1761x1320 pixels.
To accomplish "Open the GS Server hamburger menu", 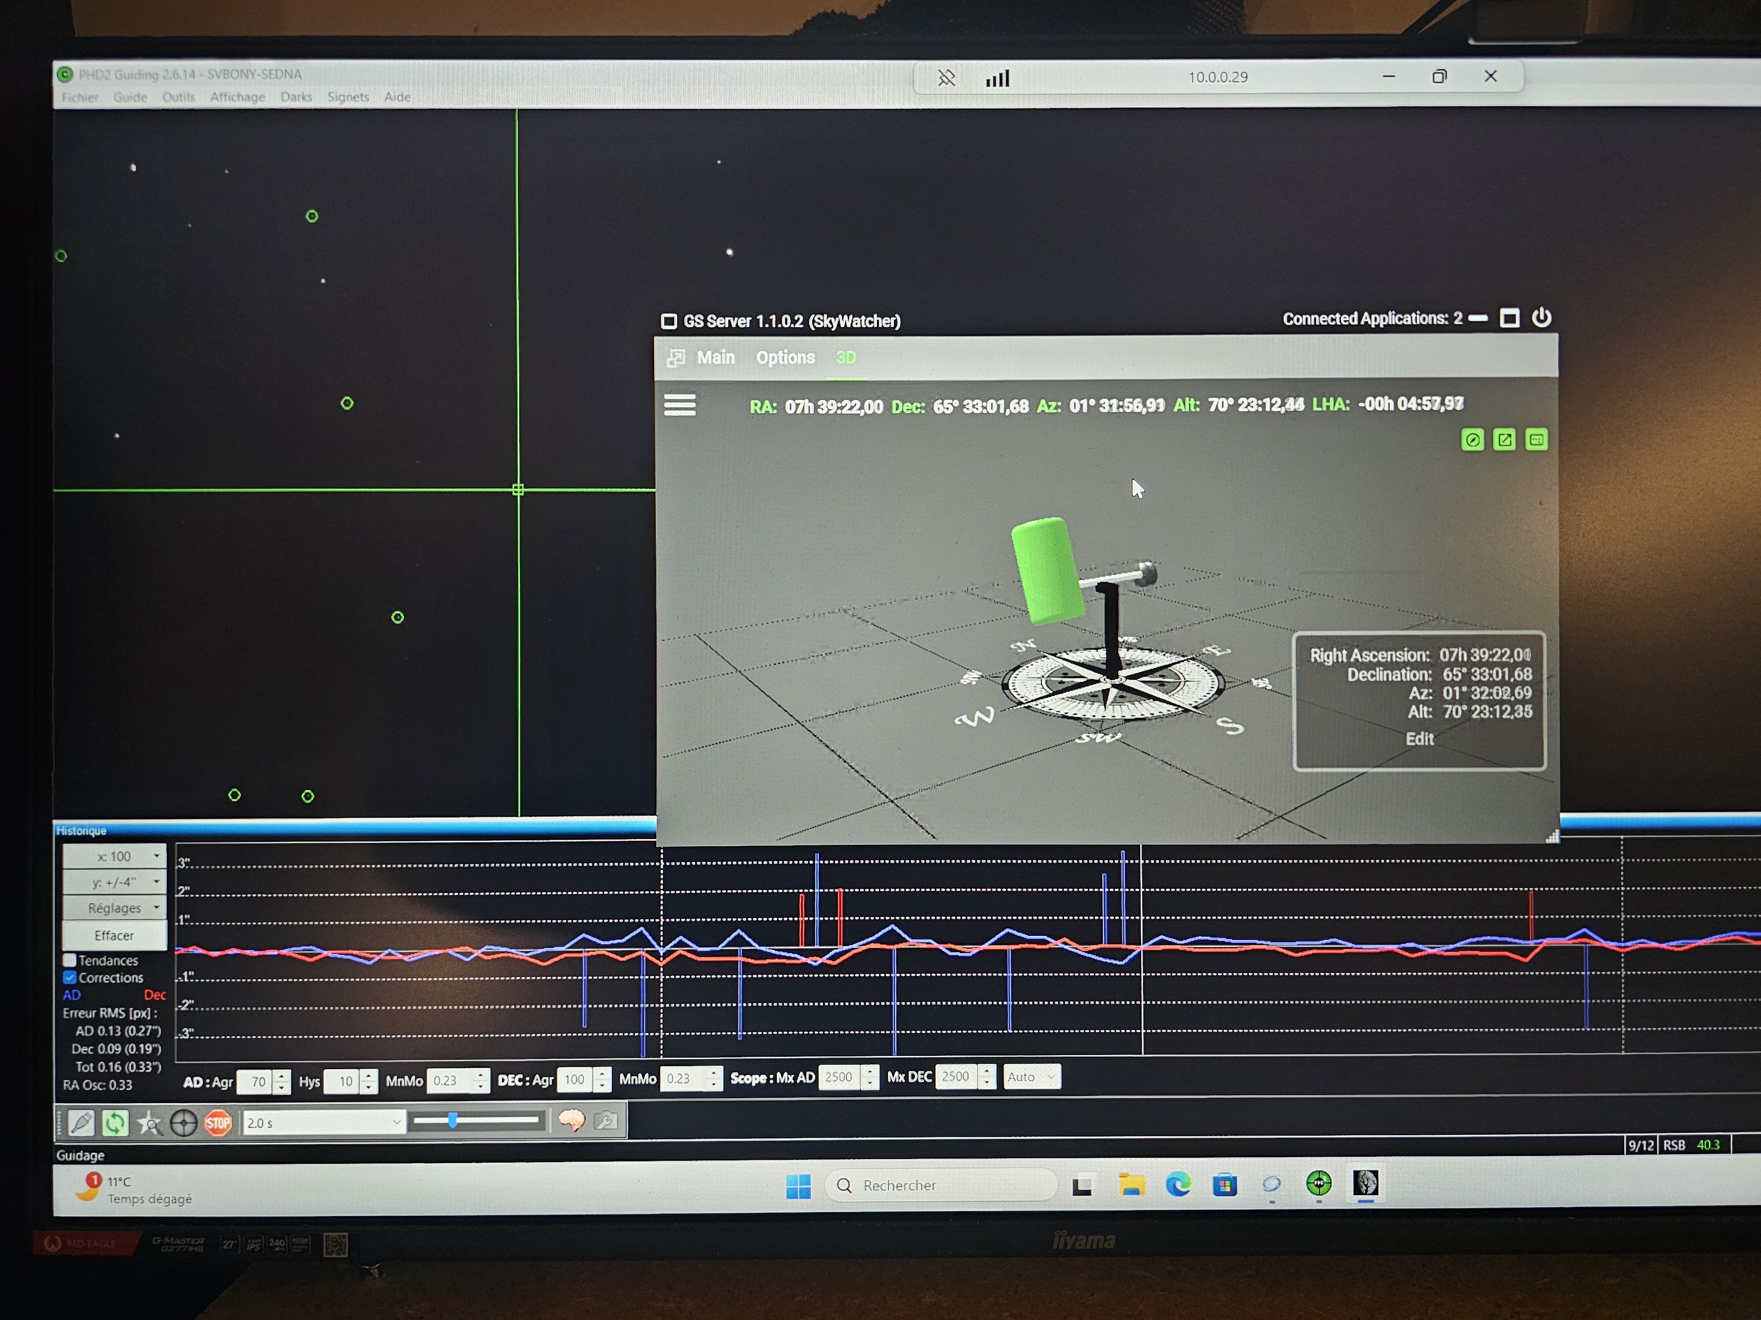I will (x=680, y=405).
